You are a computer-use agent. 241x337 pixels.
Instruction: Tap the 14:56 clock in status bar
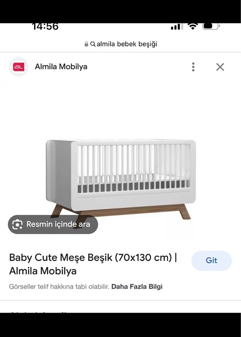45,26
